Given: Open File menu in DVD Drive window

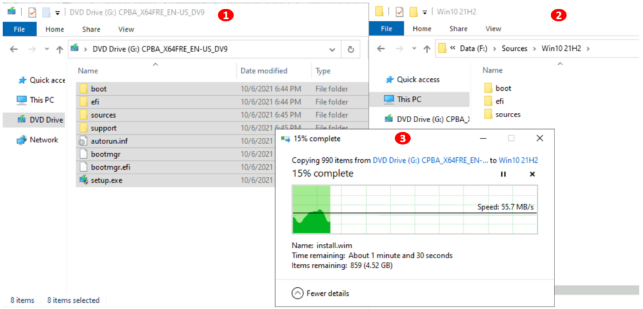Looking at the screenshot, I should tap(19, 29).
